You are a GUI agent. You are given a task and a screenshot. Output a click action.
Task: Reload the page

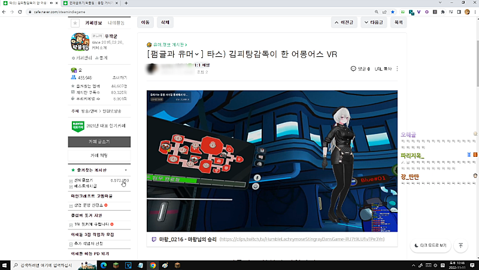point(20,12)
